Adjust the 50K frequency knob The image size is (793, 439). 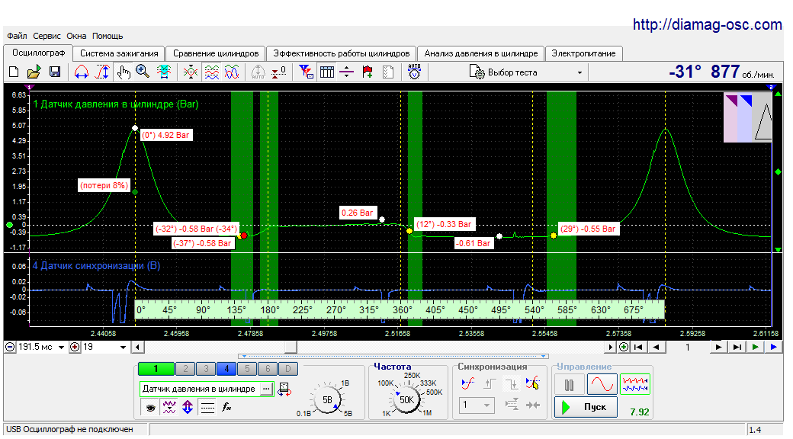406,399
